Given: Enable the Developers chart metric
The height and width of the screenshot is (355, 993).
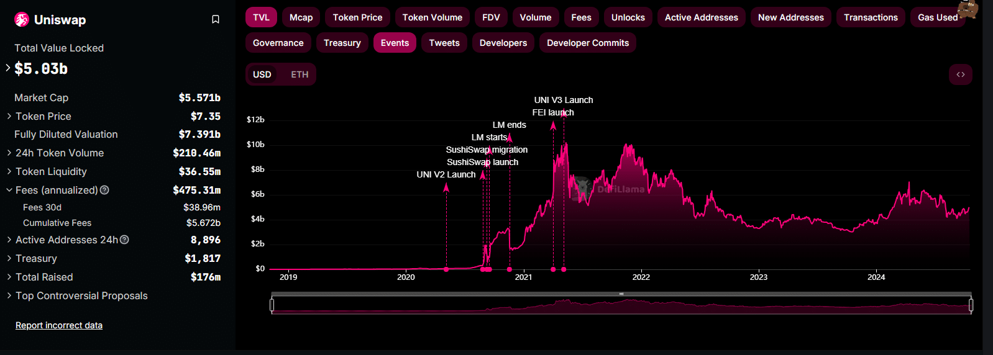Looking at the screenshot, I should [x=503, y=43].
